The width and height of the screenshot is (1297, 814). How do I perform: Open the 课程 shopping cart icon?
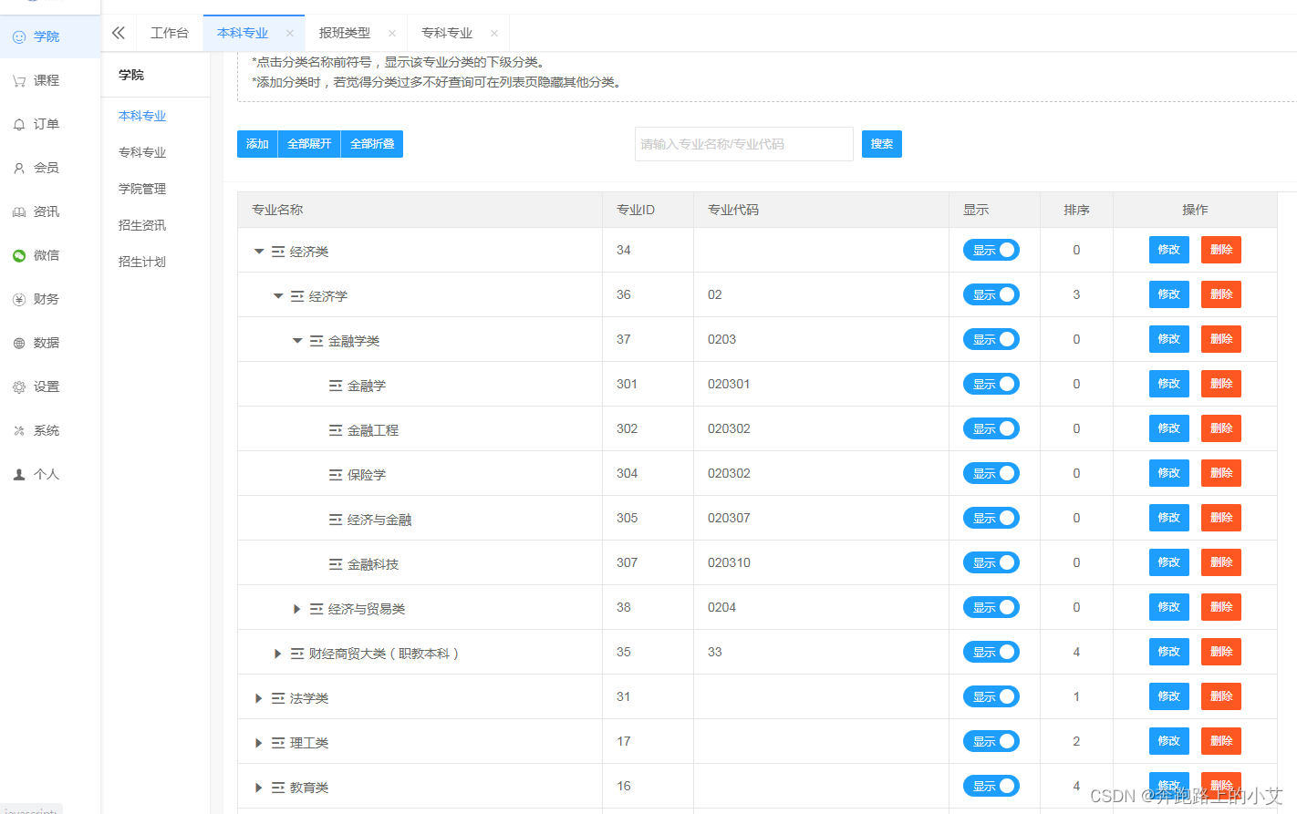[x=19, y=81]
